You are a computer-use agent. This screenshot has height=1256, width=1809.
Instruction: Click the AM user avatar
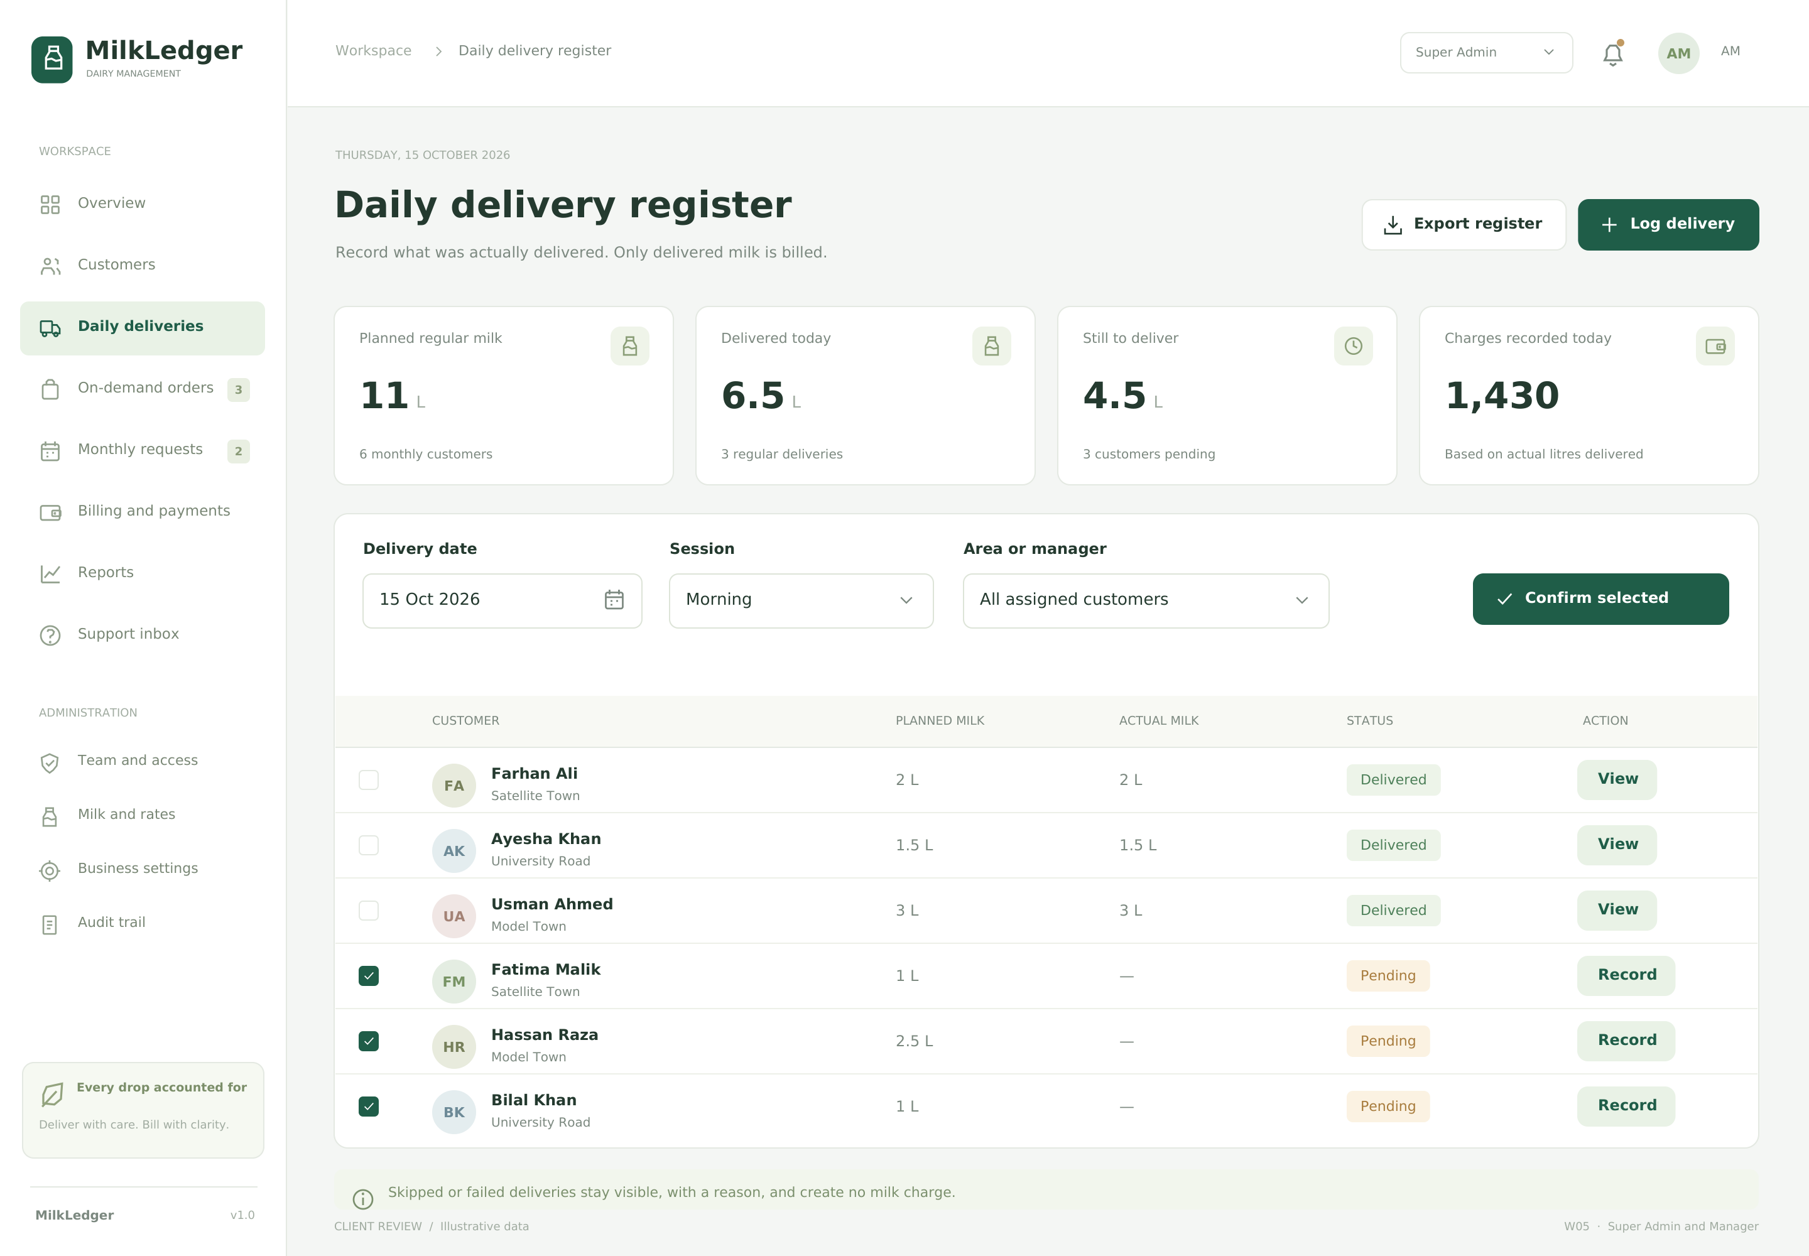click(x=1678, y=53)
